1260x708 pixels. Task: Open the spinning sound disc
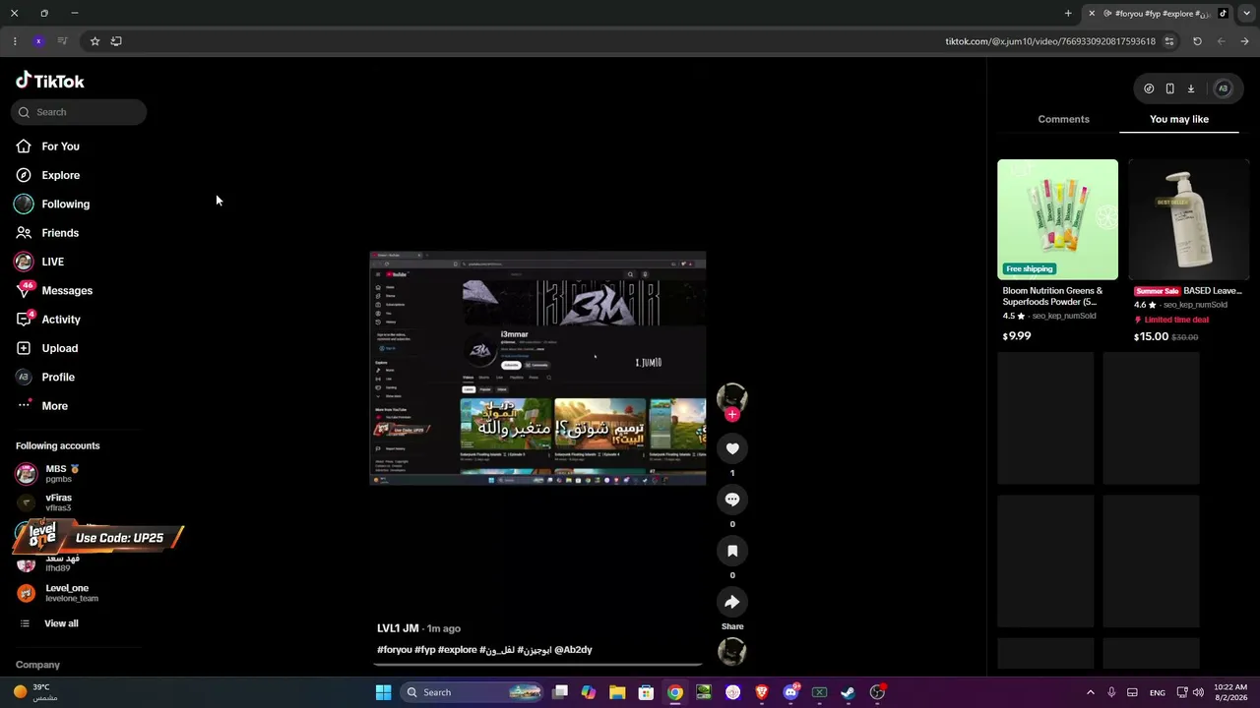731,651
